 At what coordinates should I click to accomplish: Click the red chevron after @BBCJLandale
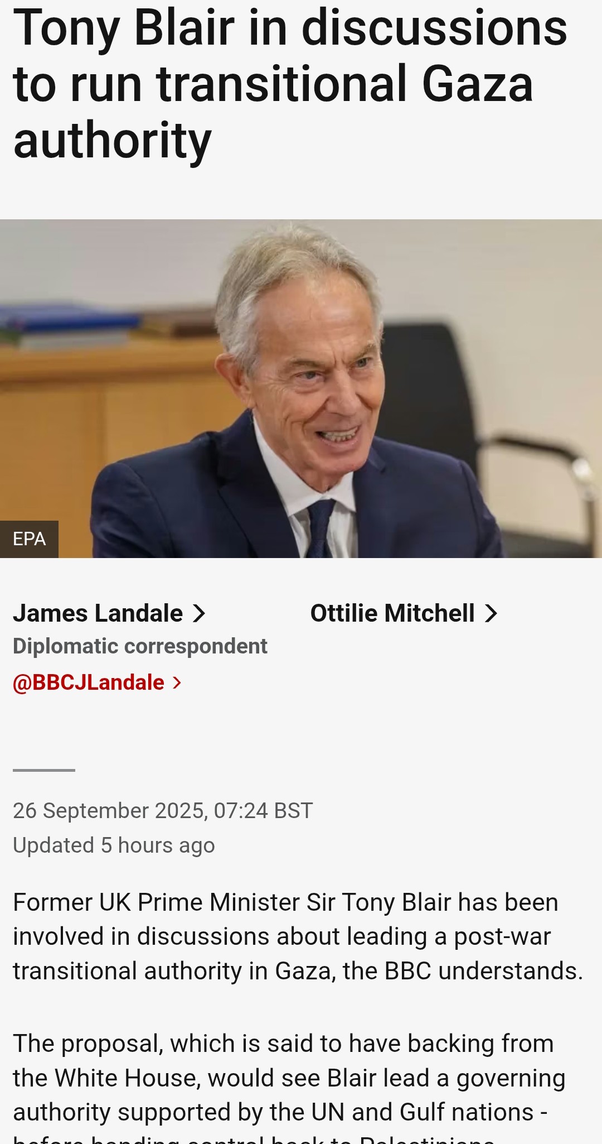[177, 682]
